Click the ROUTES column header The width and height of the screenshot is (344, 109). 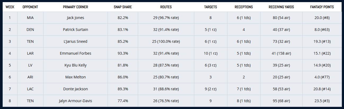166,7
